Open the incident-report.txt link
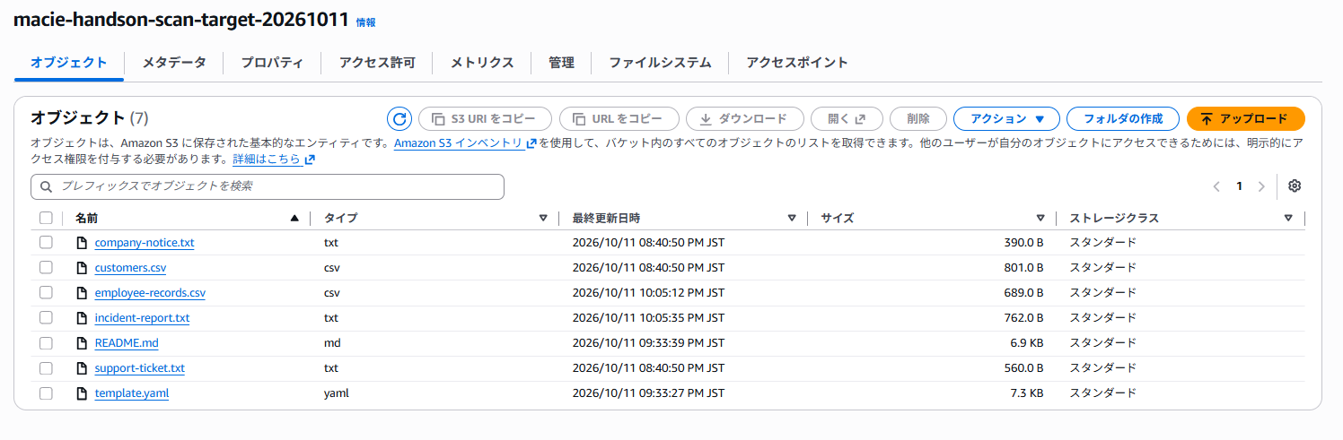Screen dimensions: 1343x440 click(142, 318)
